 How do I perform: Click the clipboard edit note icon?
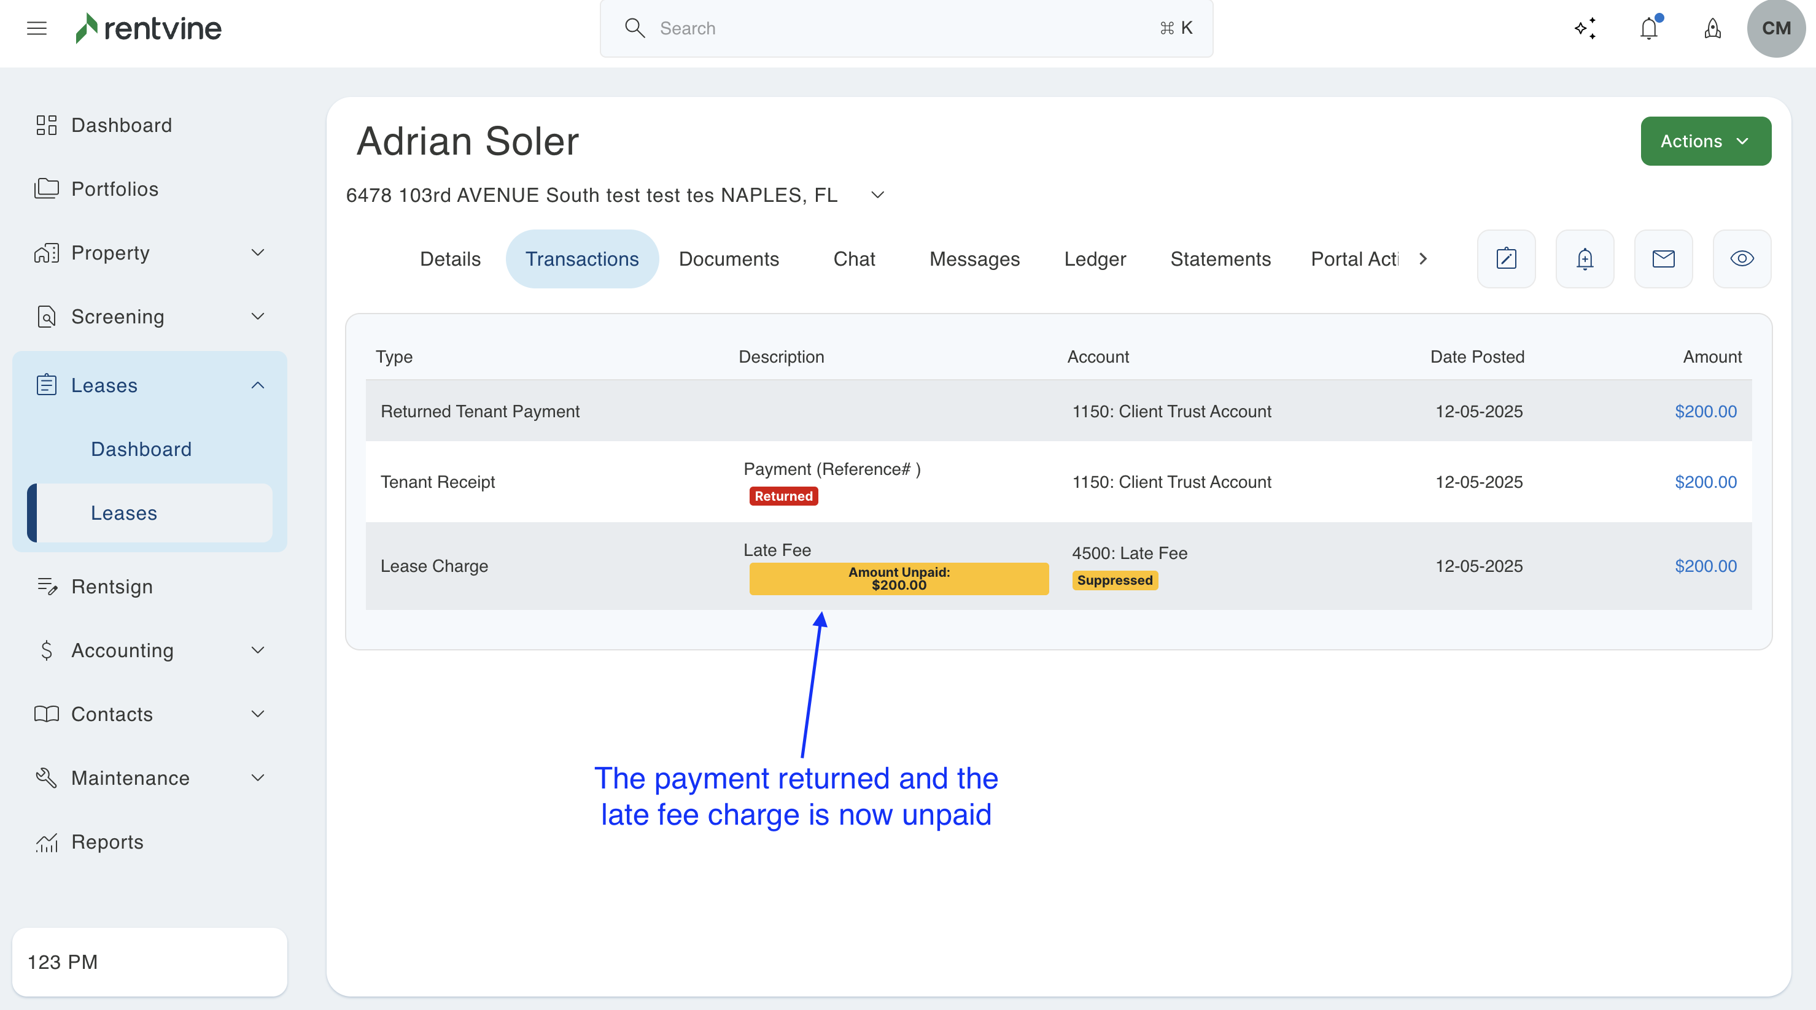[1506, 259]
